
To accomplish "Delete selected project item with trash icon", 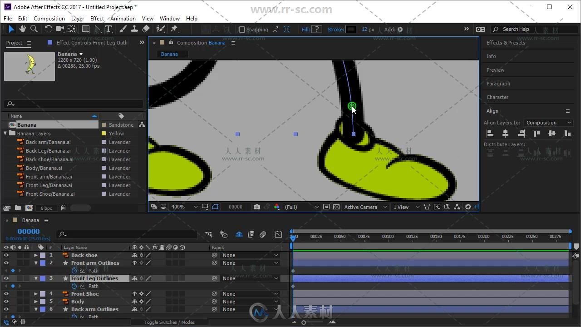I will 63,208.
